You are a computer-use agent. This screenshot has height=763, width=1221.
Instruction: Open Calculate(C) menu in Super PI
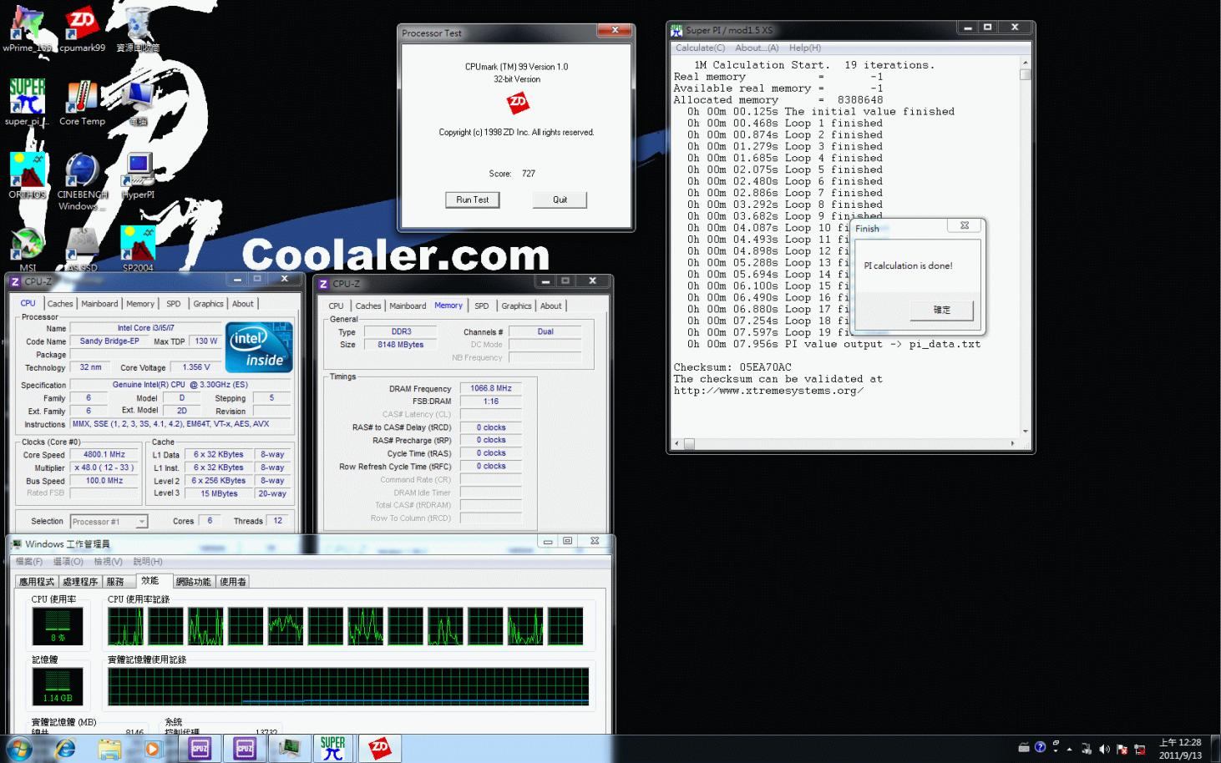[700, 48]
